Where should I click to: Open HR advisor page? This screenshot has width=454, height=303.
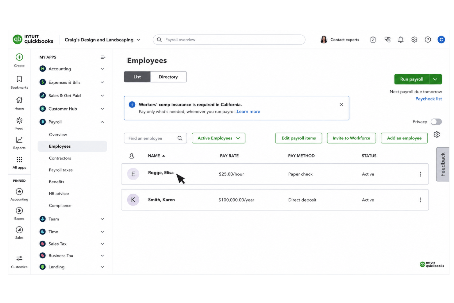pyautogui.click(x=59, y=194)
